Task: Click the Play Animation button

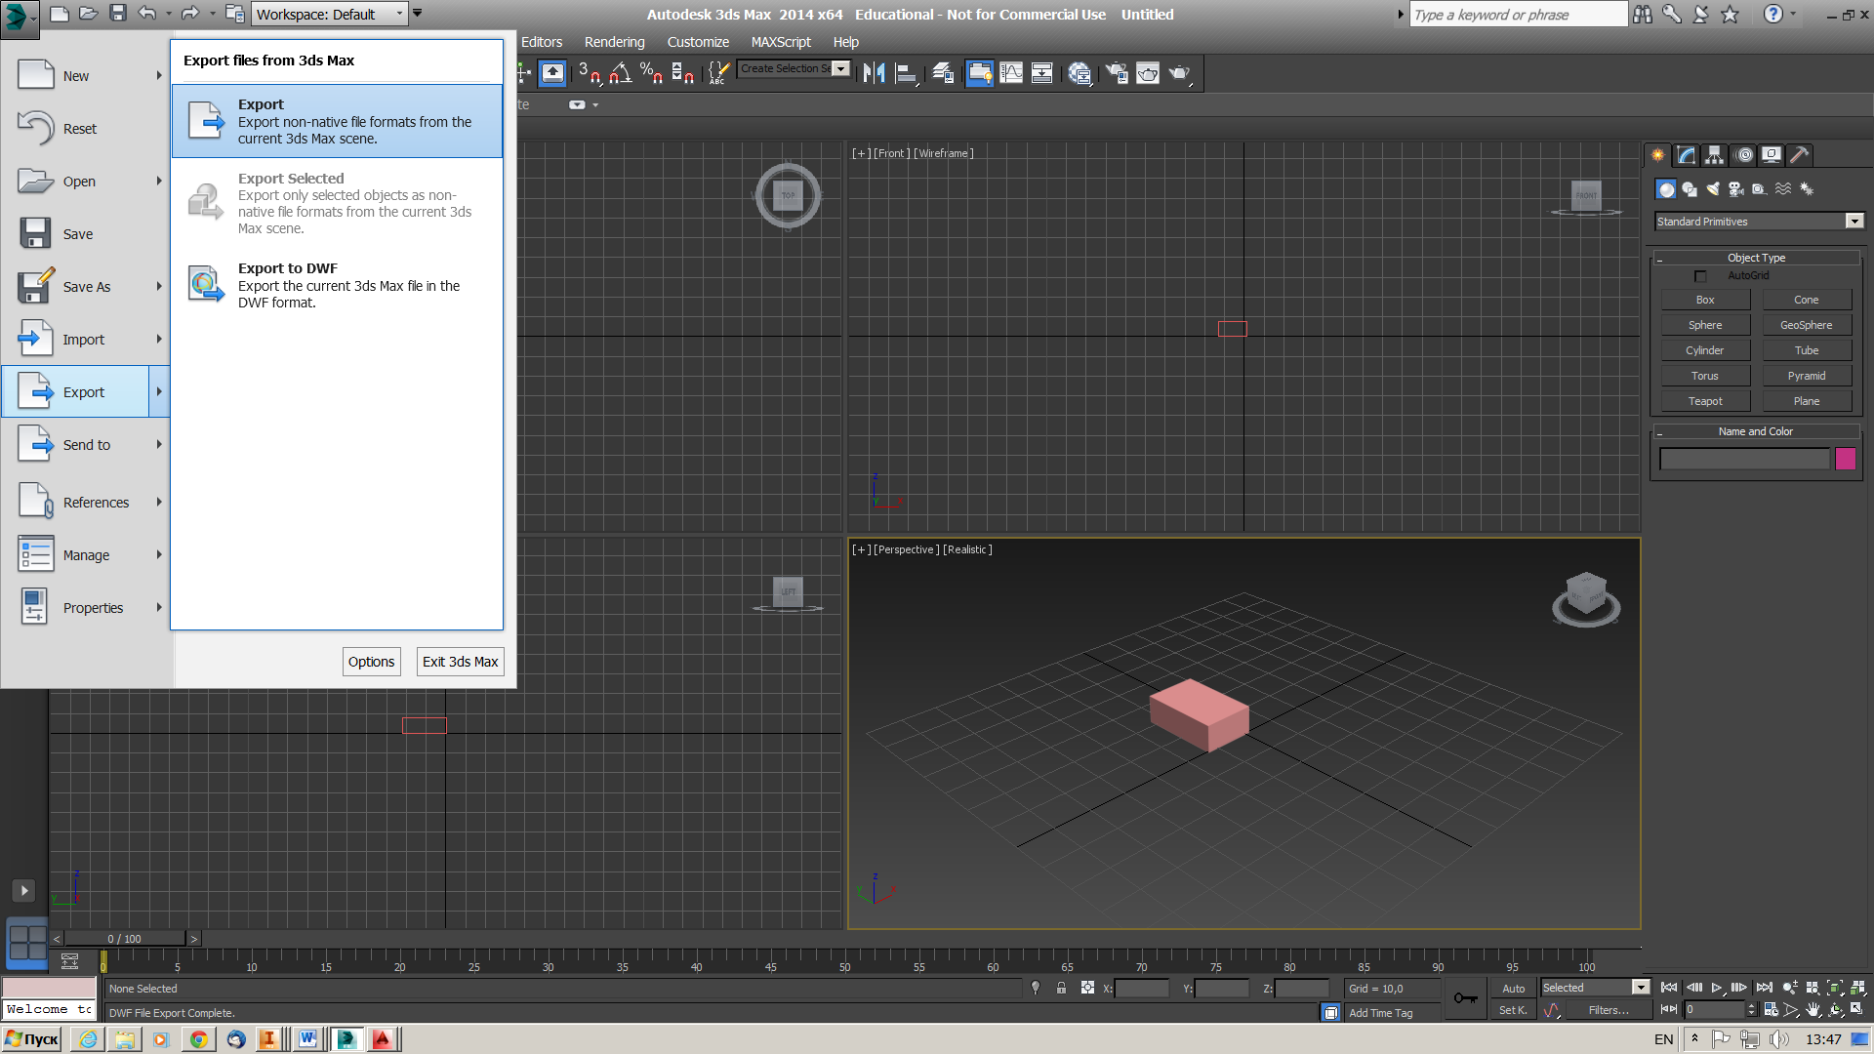Action: (x=1716, y=988)
